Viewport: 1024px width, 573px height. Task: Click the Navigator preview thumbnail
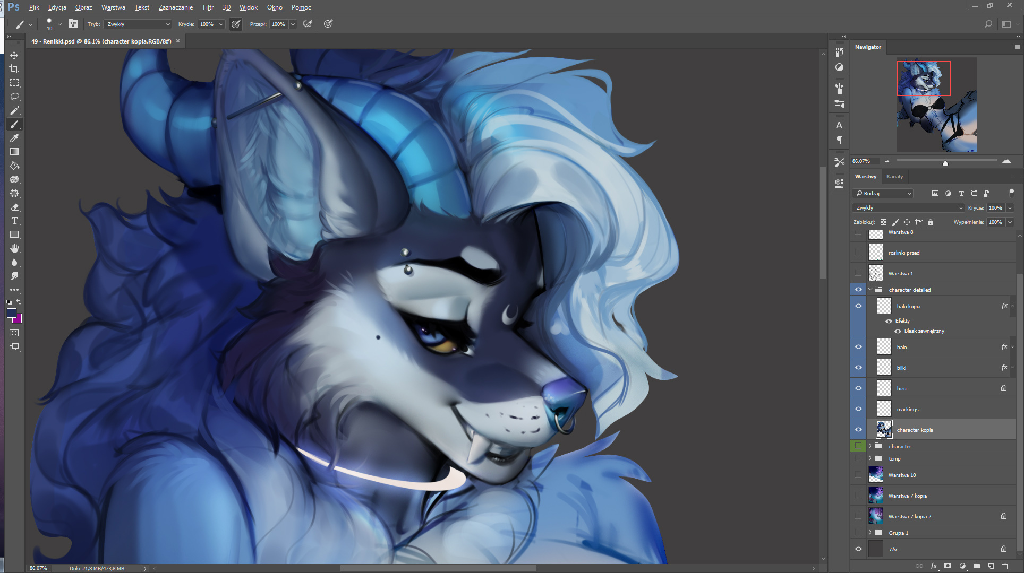[x=936, y=105]
